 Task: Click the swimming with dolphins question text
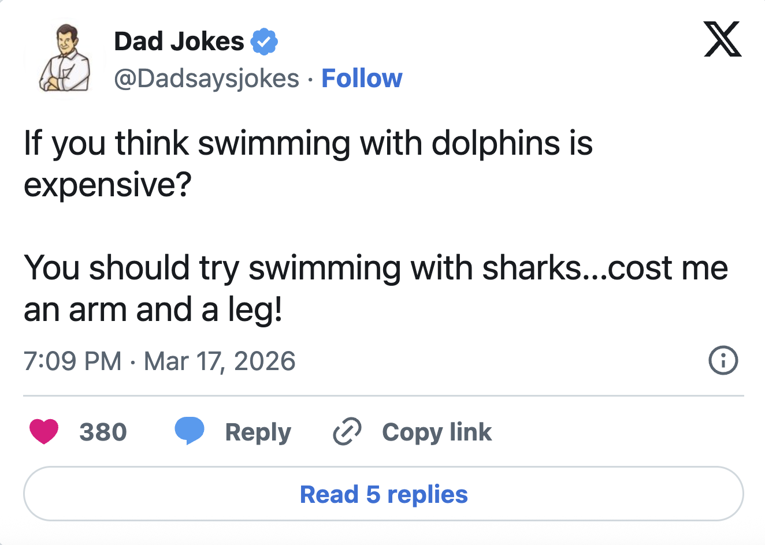coord(308,143)
